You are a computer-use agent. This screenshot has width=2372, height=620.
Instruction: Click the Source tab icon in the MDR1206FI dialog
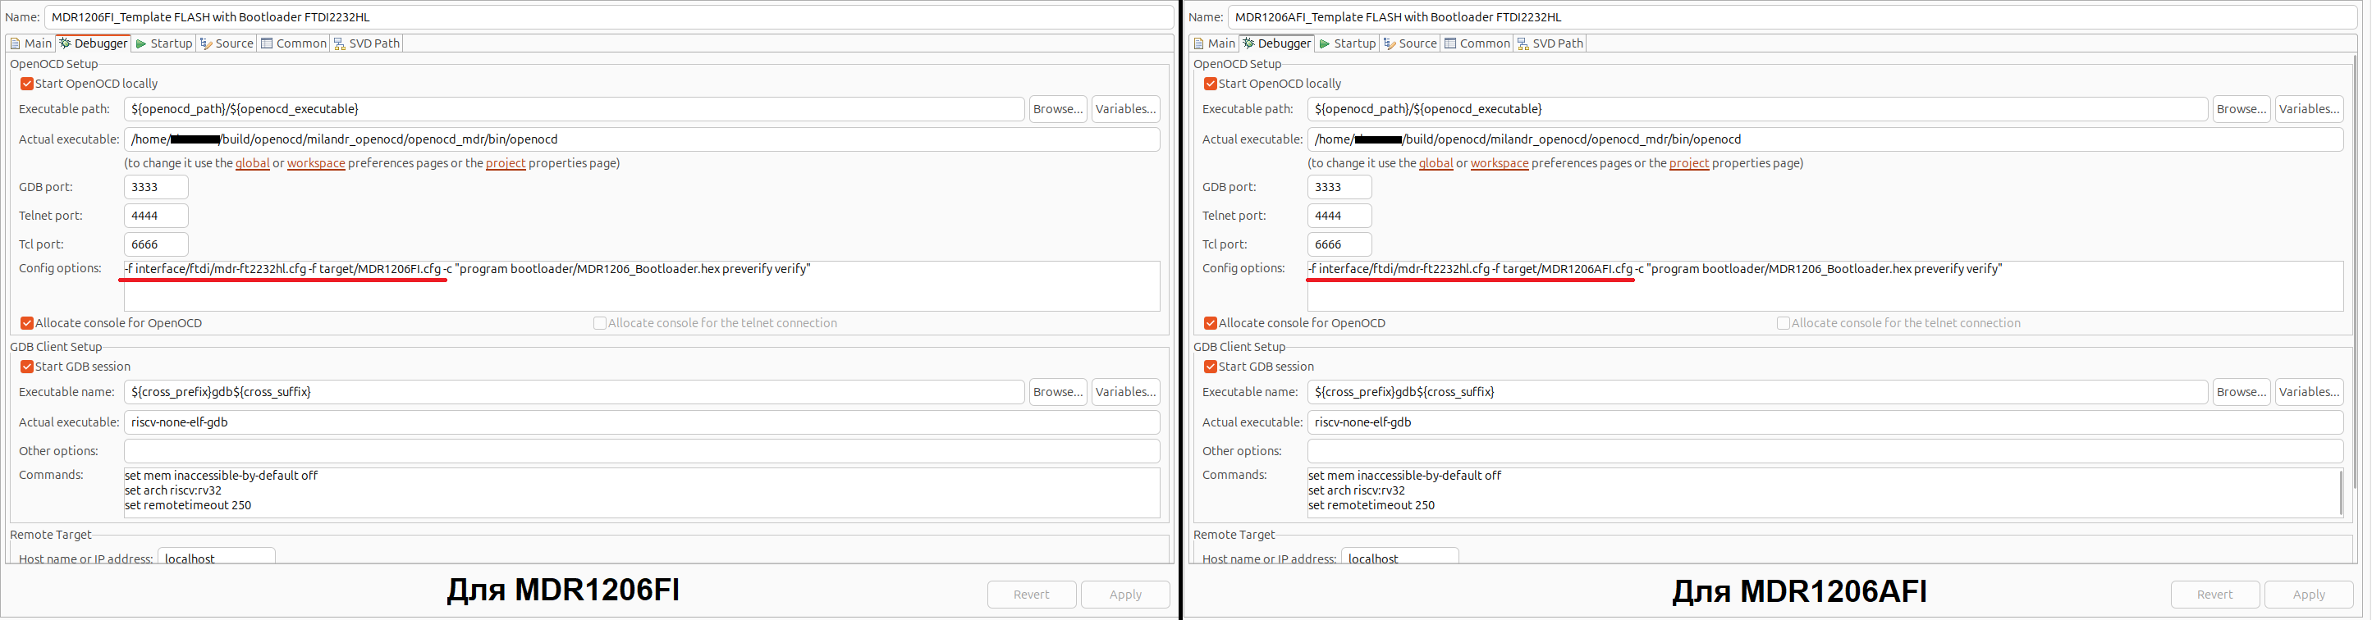pyautogui.click(x=206, y=43)
